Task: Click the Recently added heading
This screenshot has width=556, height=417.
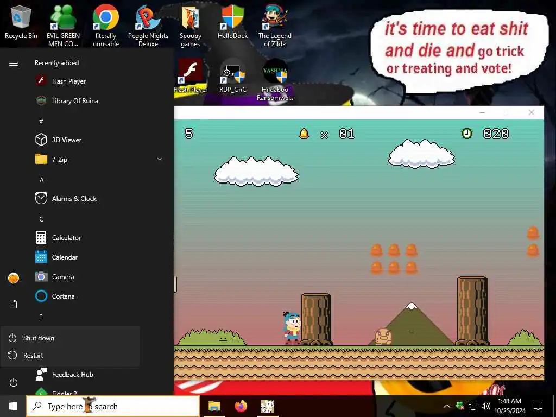Action: pyautogui.click(x=56, y=63)
